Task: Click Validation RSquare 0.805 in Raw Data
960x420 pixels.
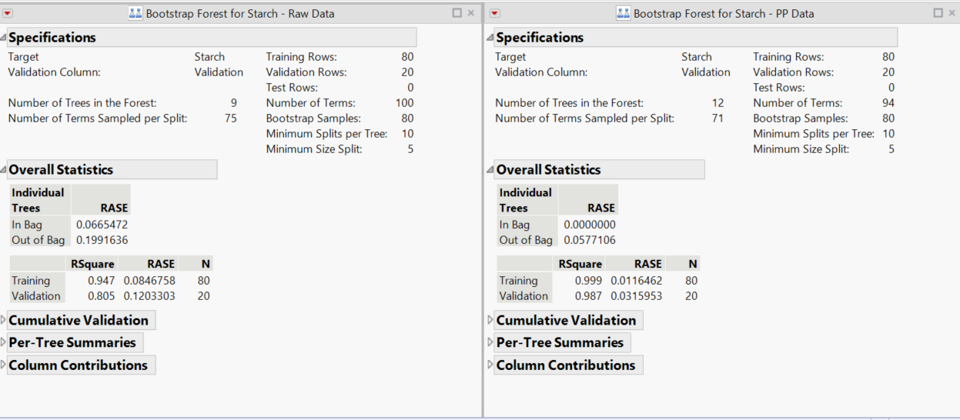Action: coord(102,295)
